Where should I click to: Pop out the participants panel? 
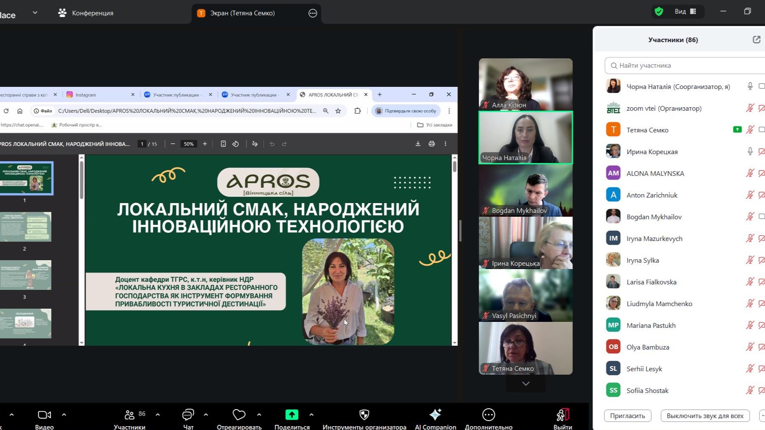(756, 40)
